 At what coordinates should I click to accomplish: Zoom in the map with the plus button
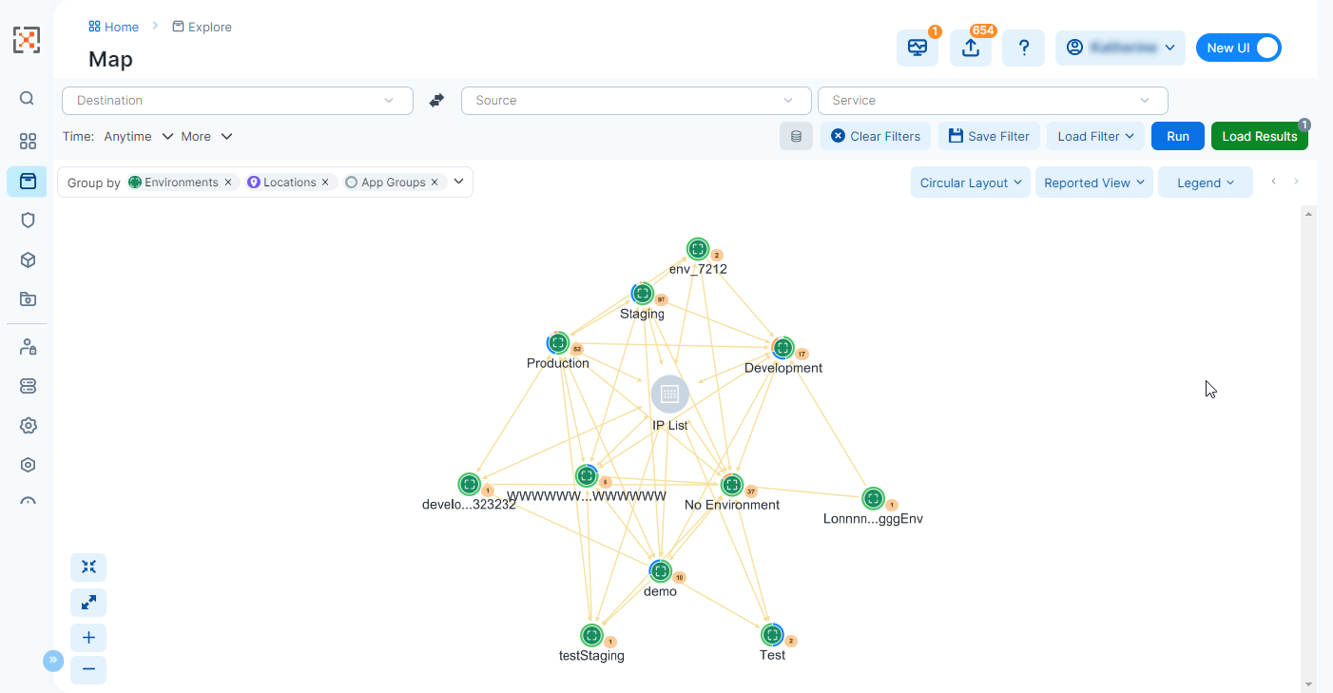88,637
